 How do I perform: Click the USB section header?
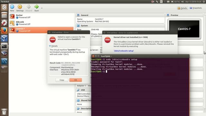tap(83, 90)
